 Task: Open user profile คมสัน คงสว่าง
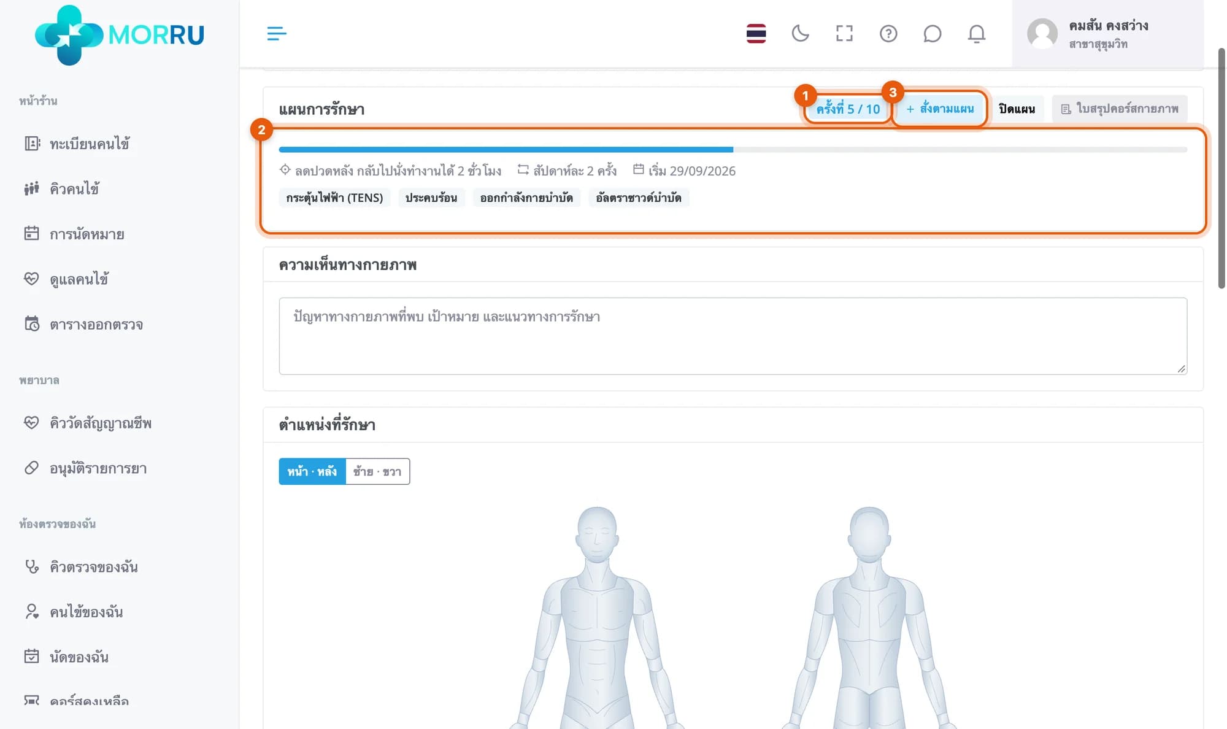tap(1107, 34)
